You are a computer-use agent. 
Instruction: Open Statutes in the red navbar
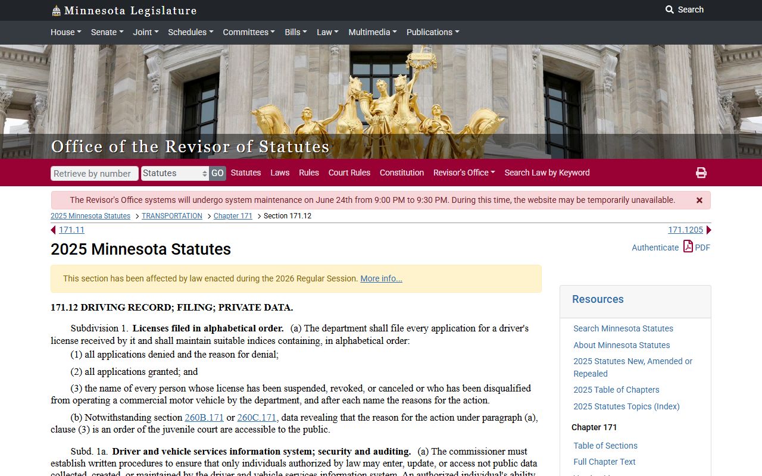246,173
